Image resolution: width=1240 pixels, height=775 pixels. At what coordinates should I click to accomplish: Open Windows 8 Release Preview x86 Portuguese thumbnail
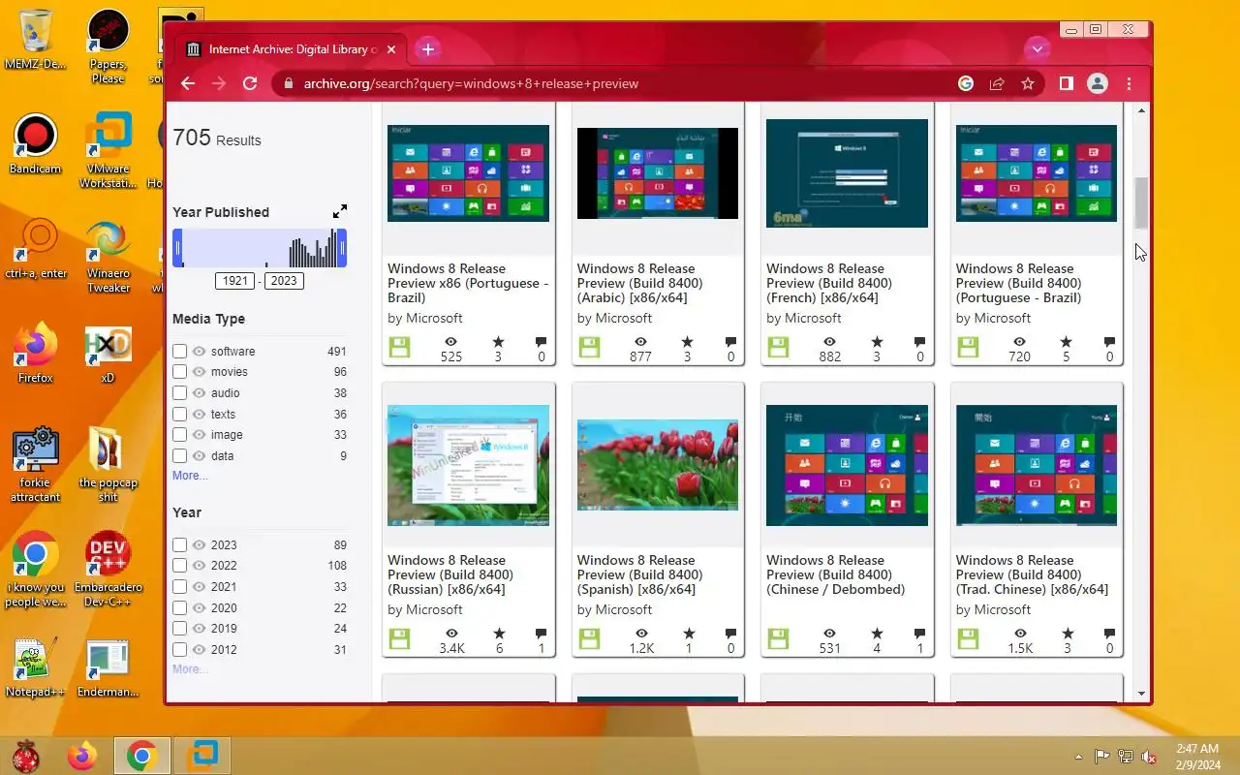coord(468,173)
